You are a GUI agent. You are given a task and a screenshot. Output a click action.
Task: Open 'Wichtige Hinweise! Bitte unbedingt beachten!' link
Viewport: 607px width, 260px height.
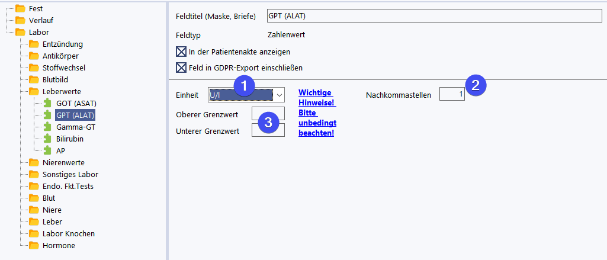(317, 113)
